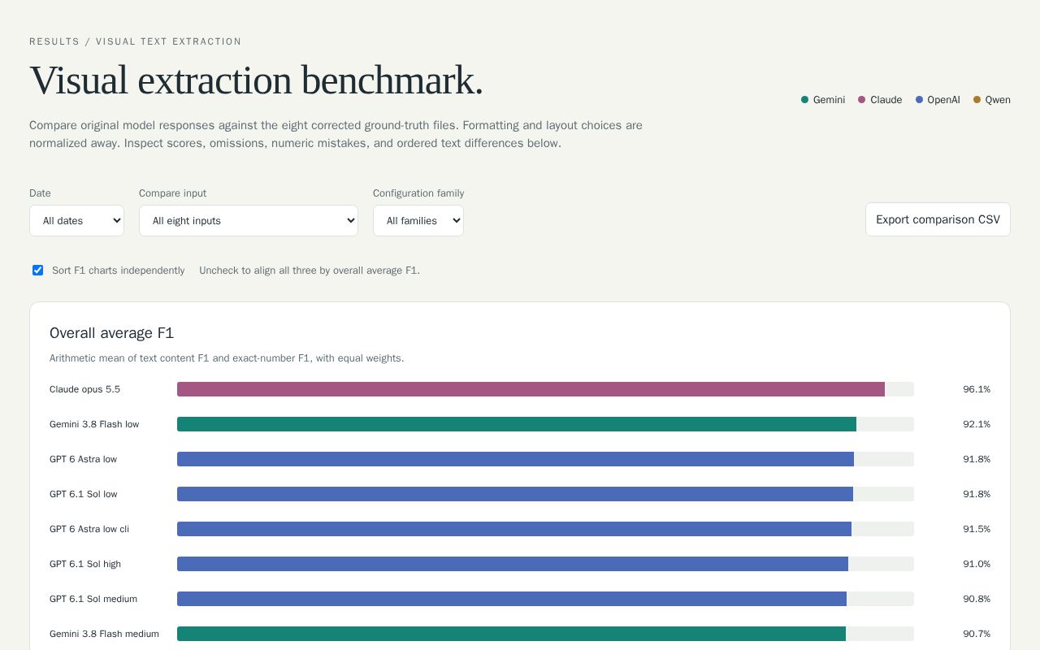Open the Configuration family dropdown
The image size is (1040, 650).
[x=418, y=221]
